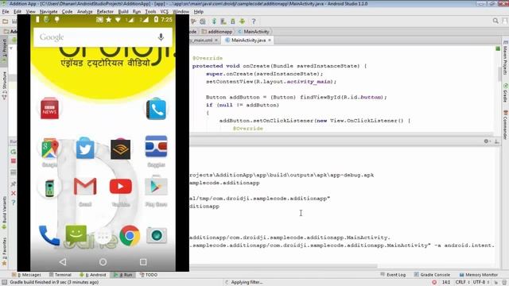The height and width of the screenshot is (286, 509).
Task: Open the TODO tool window
Action: 149,275
